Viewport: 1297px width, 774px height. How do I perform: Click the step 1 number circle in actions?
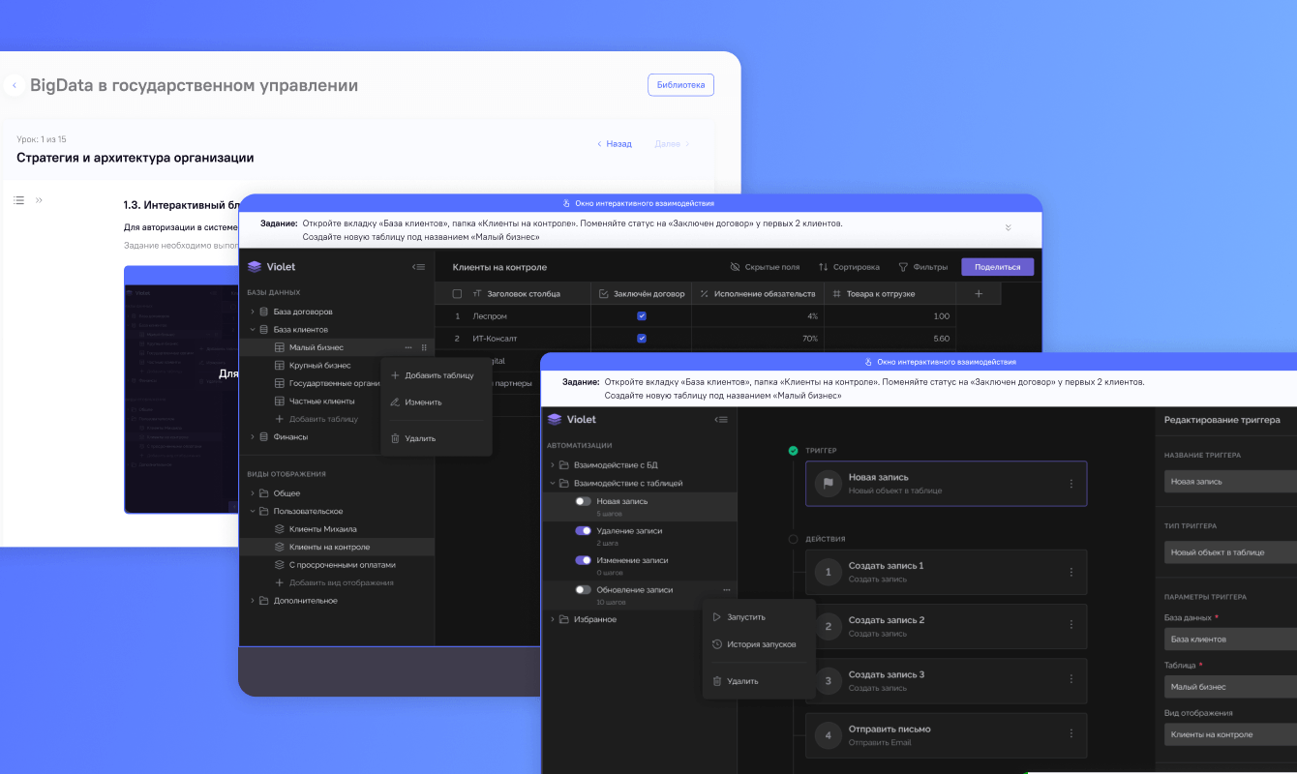[x=828, y=573]
